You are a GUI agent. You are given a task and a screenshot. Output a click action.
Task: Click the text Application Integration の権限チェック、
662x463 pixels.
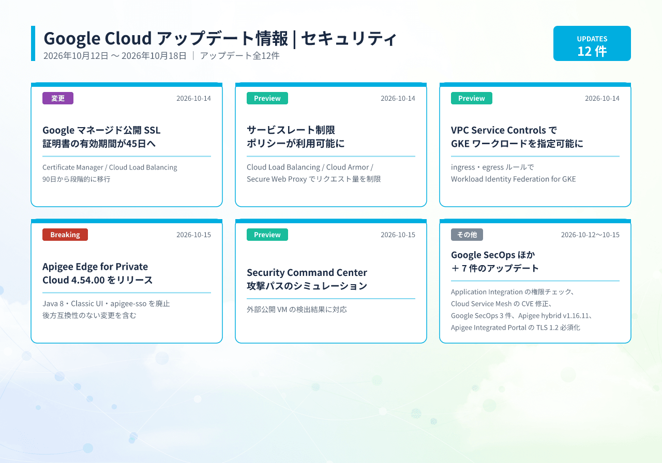513,292
